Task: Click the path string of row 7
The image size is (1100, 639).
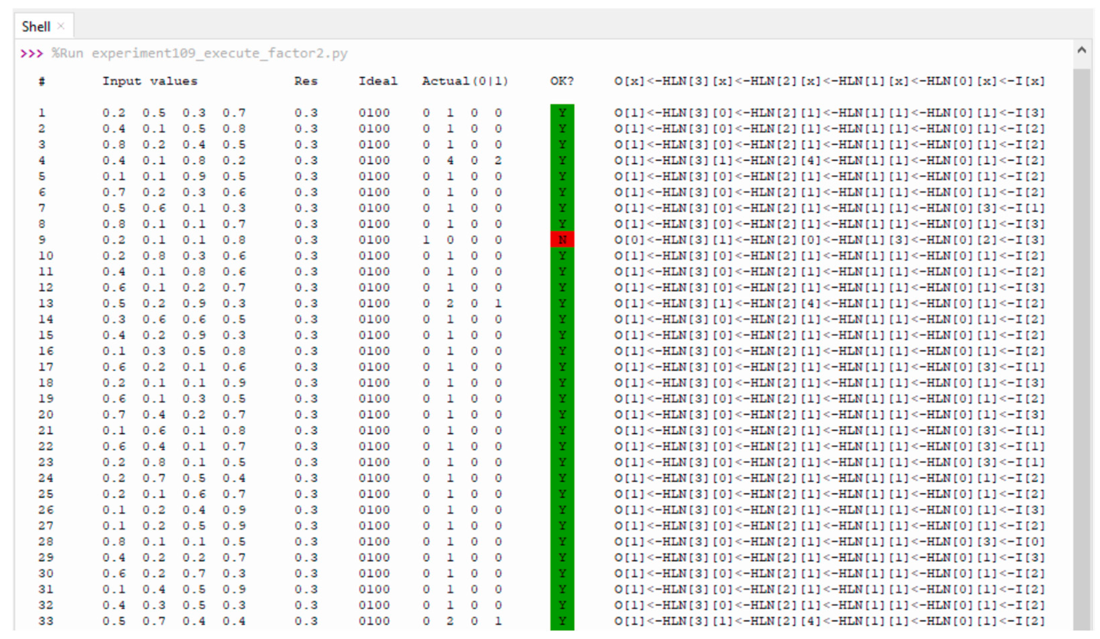Action: [830, 208]
